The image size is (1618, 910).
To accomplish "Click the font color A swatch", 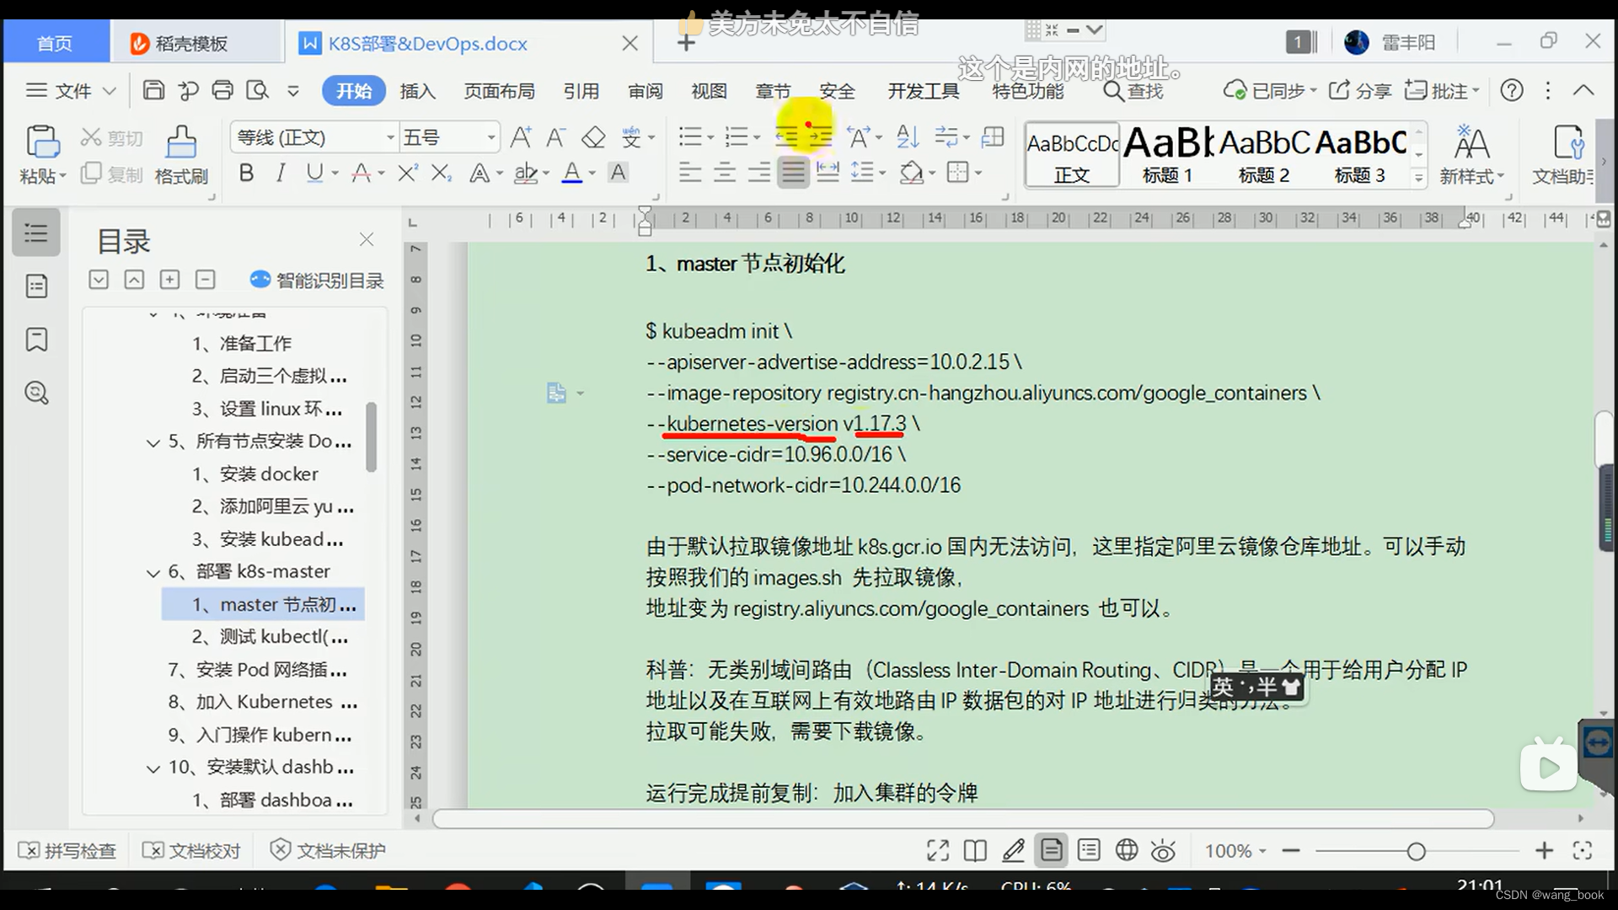I will (x=572, y=173).
